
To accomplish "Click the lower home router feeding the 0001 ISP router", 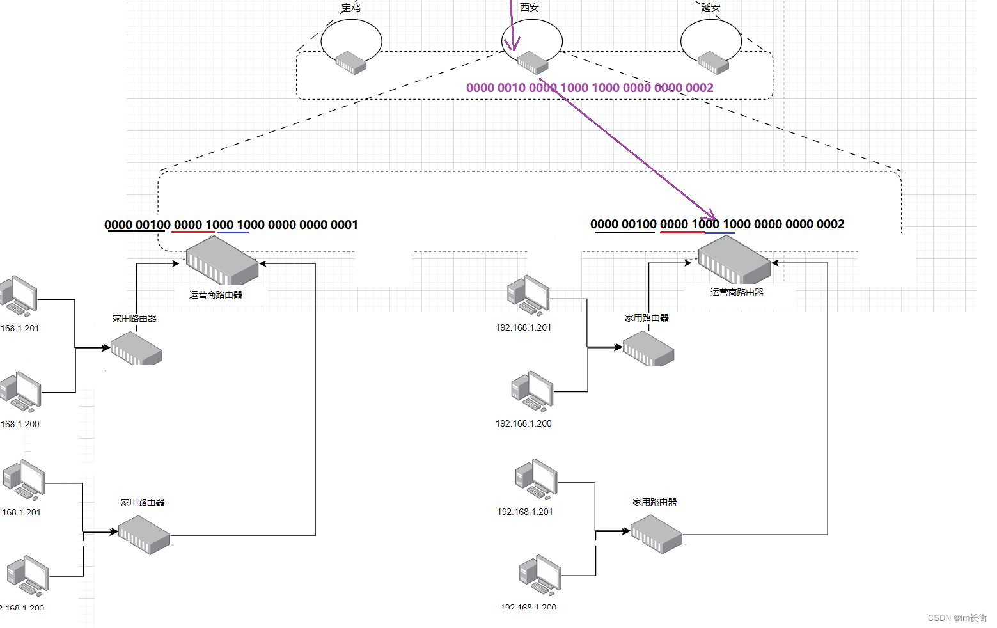I will coord(145,535).
